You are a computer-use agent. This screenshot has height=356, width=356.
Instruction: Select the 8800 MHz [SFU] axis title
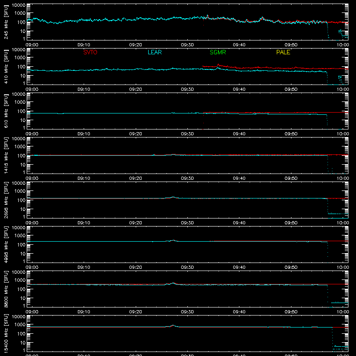(x=6, y=289)
